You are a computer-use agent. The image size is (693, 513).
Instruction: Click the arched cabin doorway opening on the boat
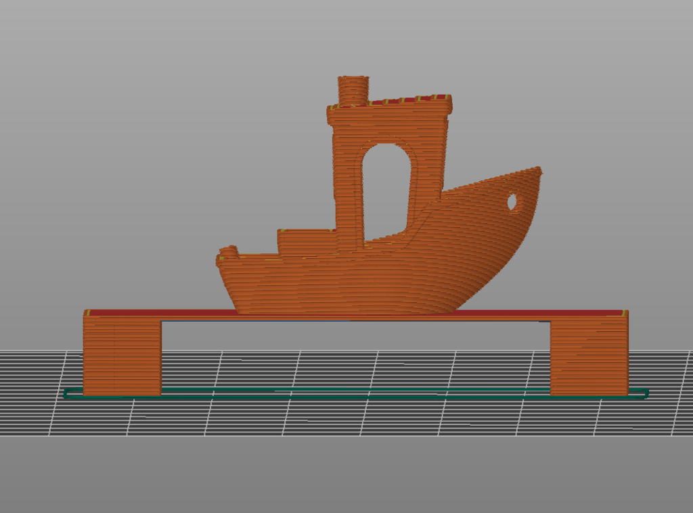tap(386, 194)
